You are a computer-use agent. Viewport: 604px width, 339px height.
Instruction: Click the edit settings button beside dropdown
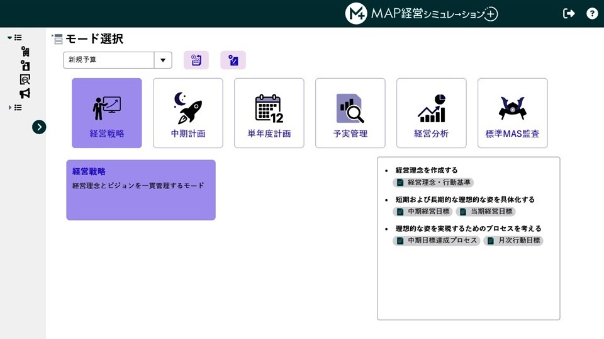tap(233, 60)
